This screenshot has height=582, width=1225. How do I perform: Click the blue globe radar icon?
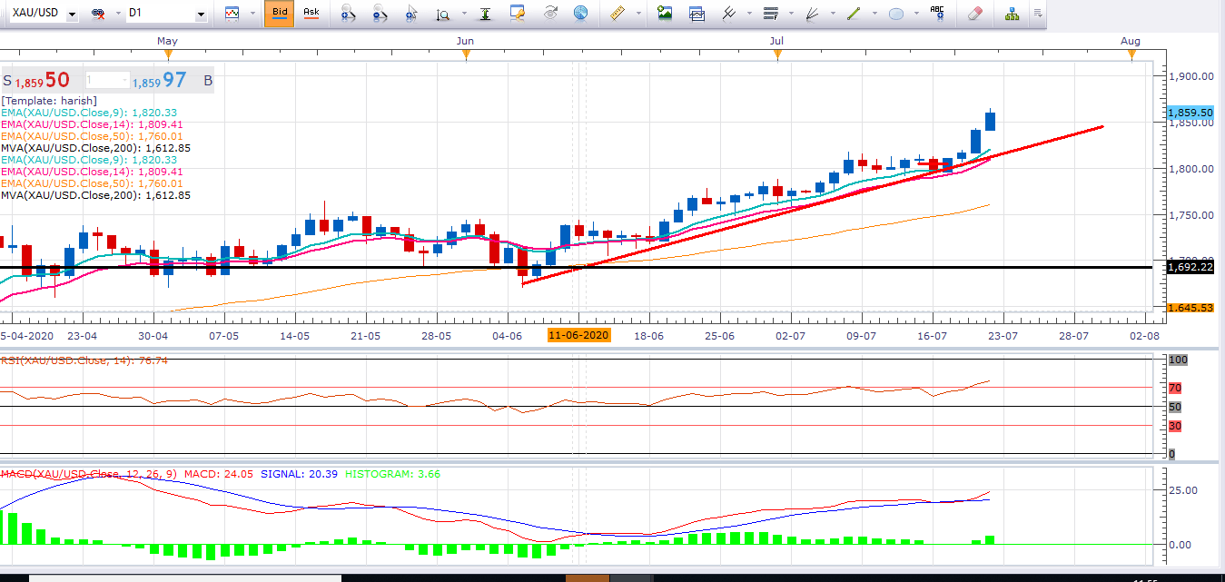(x=579, y=14)
